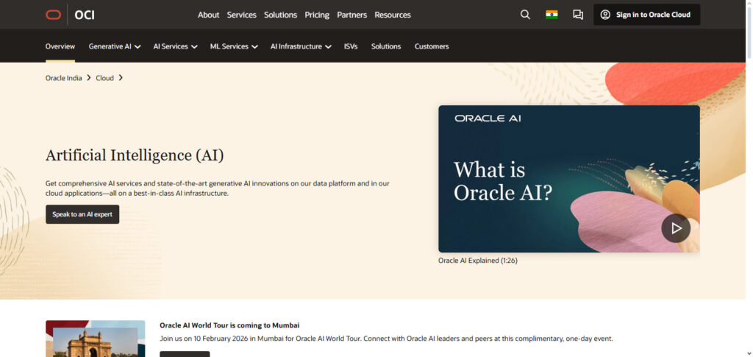The width and height of the screenshot is (753, 357).
Task: Open the Solutions top menu
Action: (x=280, y=15)
